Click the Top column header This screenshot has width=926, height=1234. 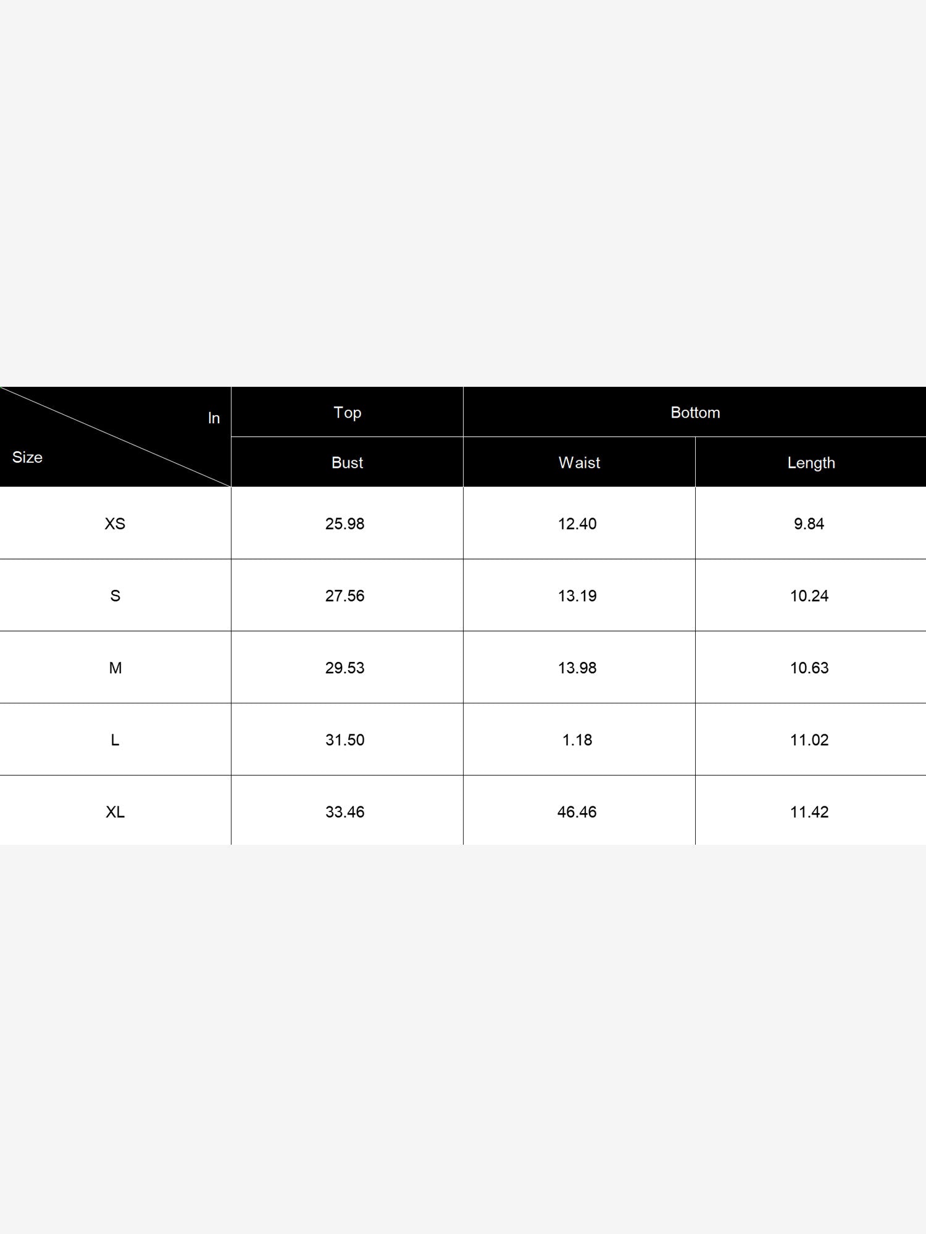tap(347, 412)
